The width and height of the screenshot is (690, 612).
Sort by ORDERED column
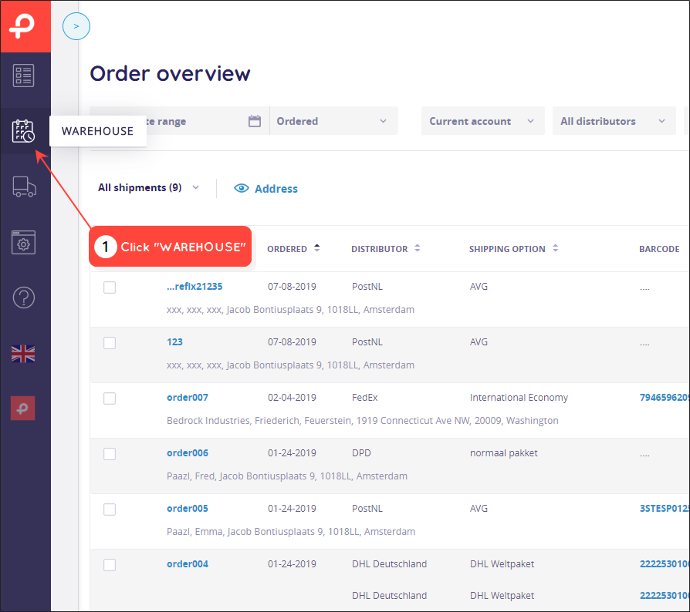(x=293, y=249)
